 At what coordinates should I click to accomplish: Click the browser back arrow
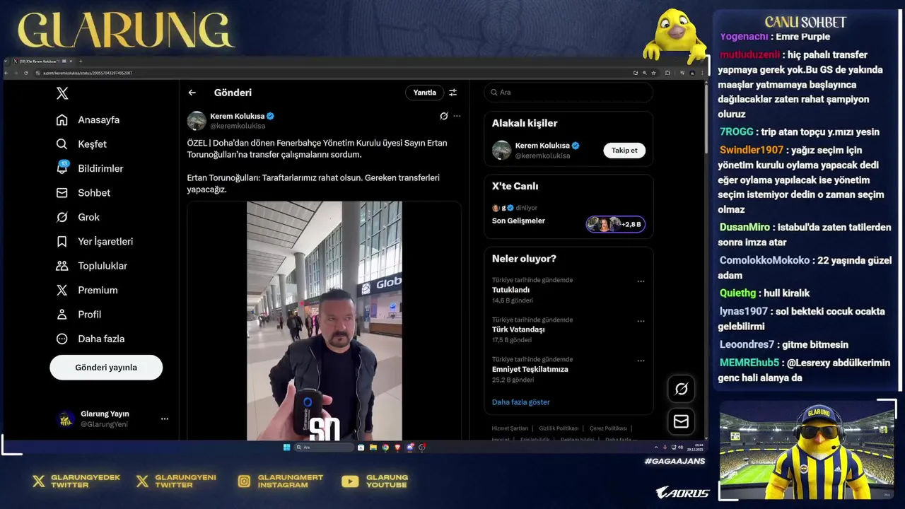[6, 73]
